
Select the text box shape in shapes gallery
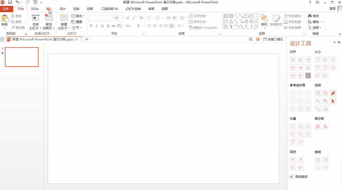click(226, 16)
